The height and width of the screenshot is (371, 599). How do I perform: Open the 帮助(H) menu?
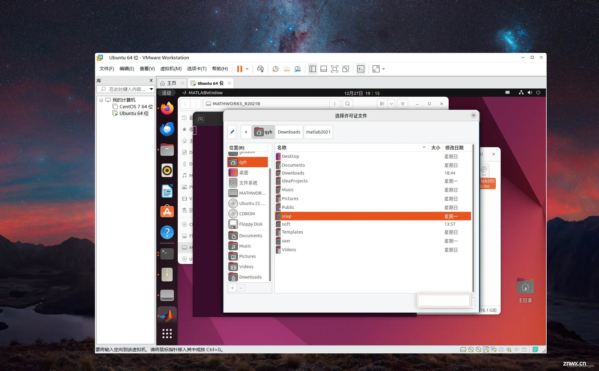(220, 69)
